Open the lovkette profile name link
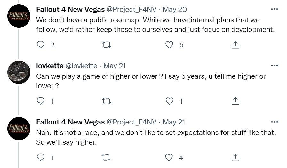This screenshot has width=287, height=168. [x=50, y=66]
